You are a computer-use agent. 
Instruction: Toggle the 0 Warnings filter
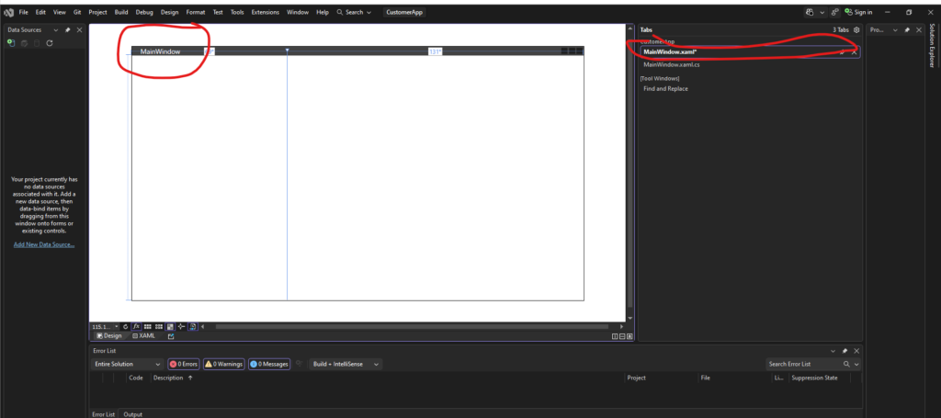pyautogui.click(x=224, y=364)
